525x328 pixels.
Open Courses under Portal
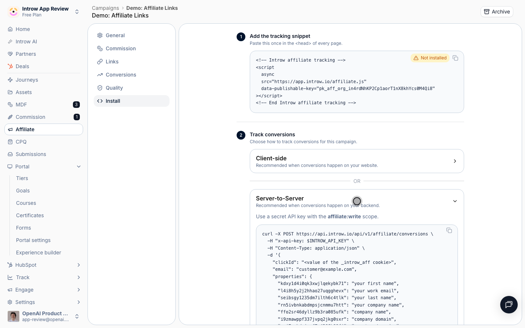[x=26, y=203]
